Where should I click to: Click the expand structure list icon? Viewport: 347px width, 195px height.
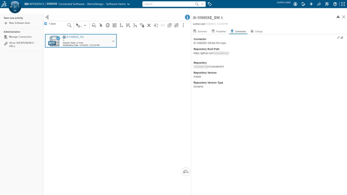(115, 25)
